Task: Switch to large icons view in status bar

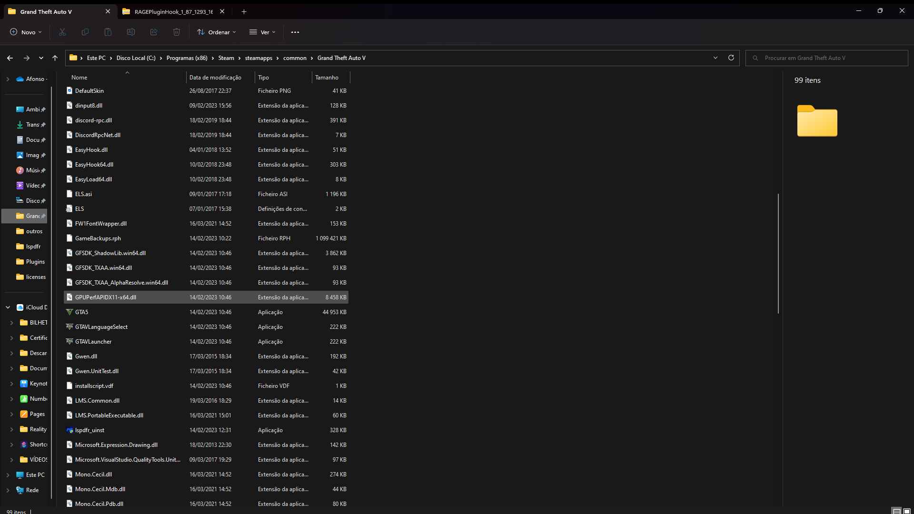Action: 907,511
